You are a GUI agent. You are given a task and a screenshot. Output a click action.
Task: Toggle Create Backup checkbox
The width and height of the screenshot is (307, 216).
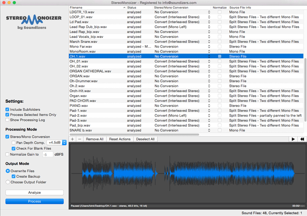pos(13,176)
